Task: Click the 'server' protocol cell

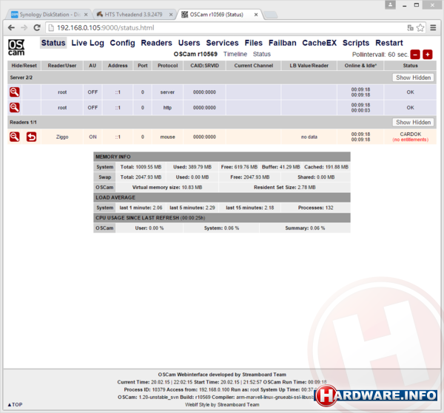Action: click(x=167, y=92)
